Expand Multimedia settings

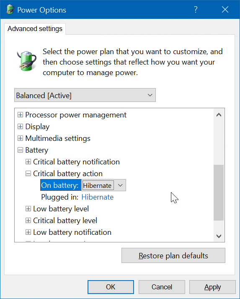point(20,138)
